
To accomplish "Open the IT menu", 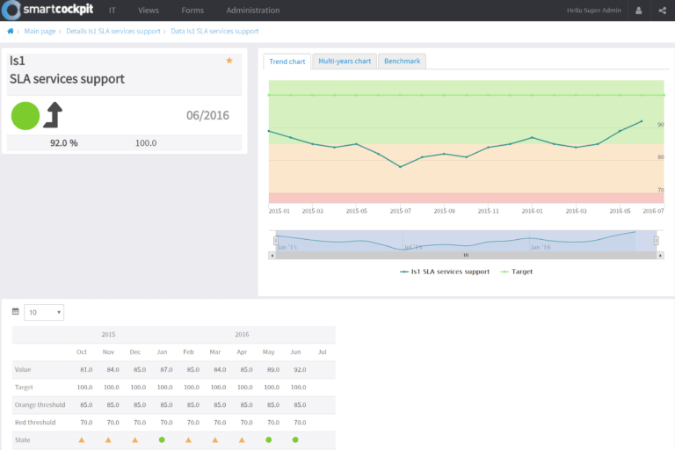I will pyautogui.click(x=112, y=11).
